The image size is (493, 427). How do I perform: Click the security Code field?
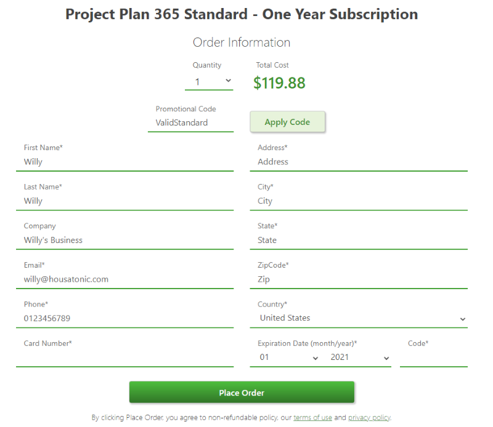[x=433, y=357]
